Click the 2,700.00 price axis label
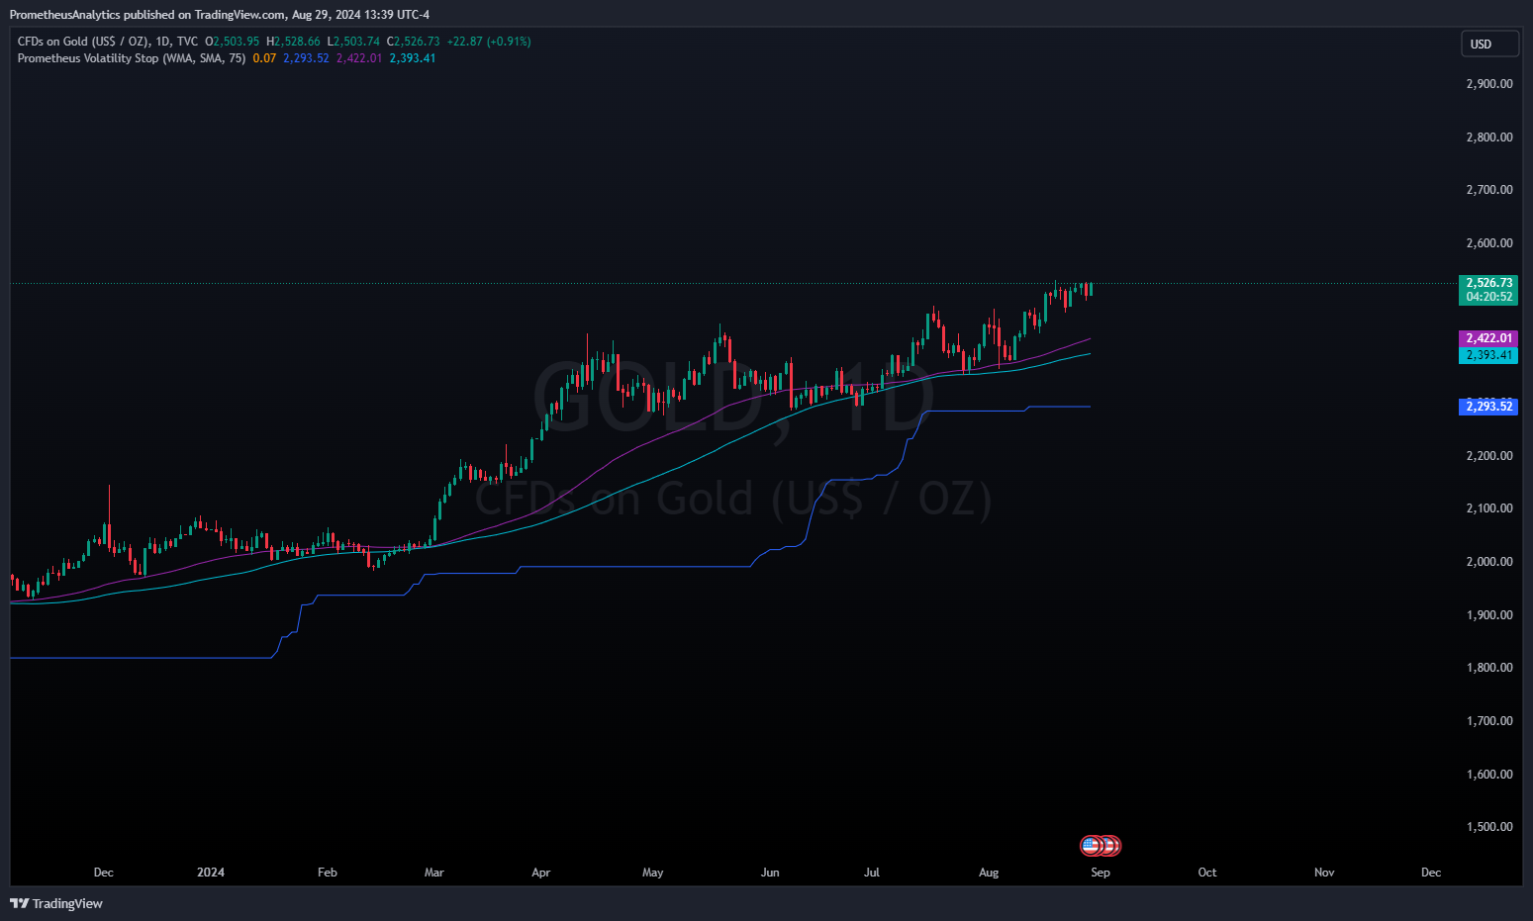 point(1489,190)
